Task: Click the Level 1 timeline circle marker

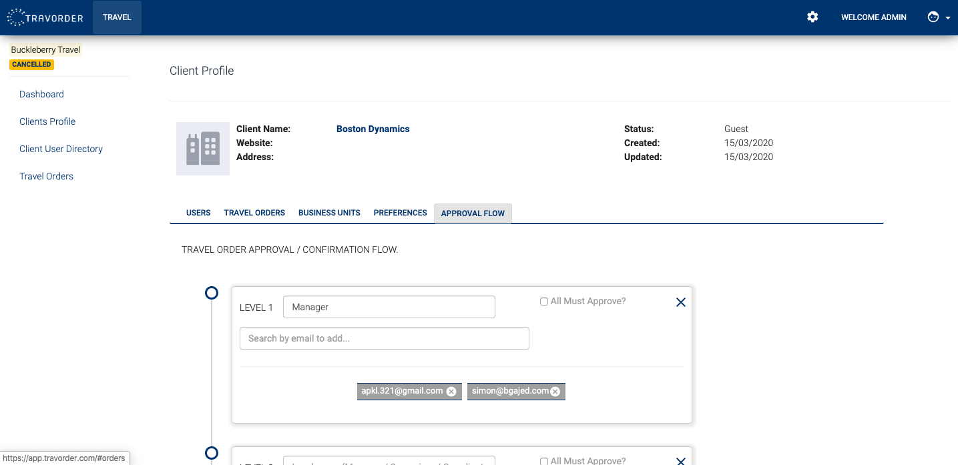Action: pyautogui.click(x=212, y=293)
